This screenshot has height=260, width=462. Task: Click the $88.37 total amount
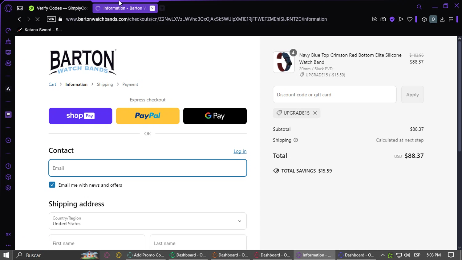414,156
